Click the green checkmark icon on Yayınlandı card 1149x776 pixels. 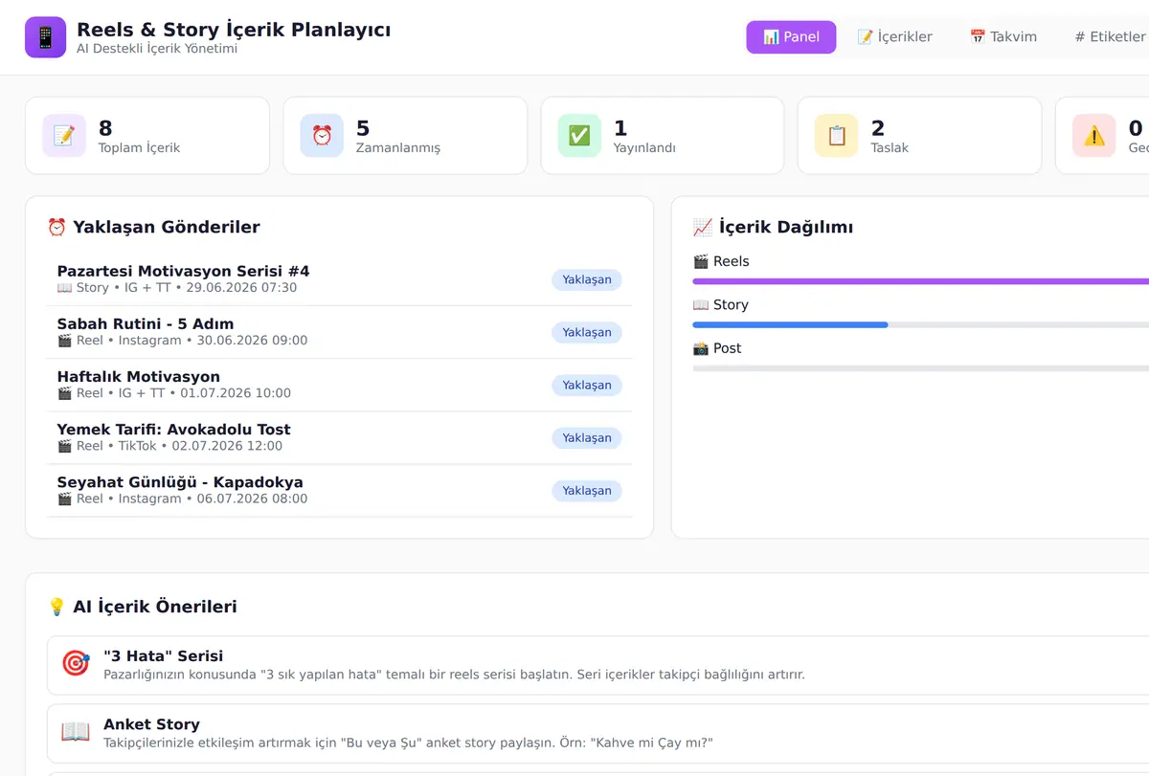pyautogui.click(x=579, y=136)
